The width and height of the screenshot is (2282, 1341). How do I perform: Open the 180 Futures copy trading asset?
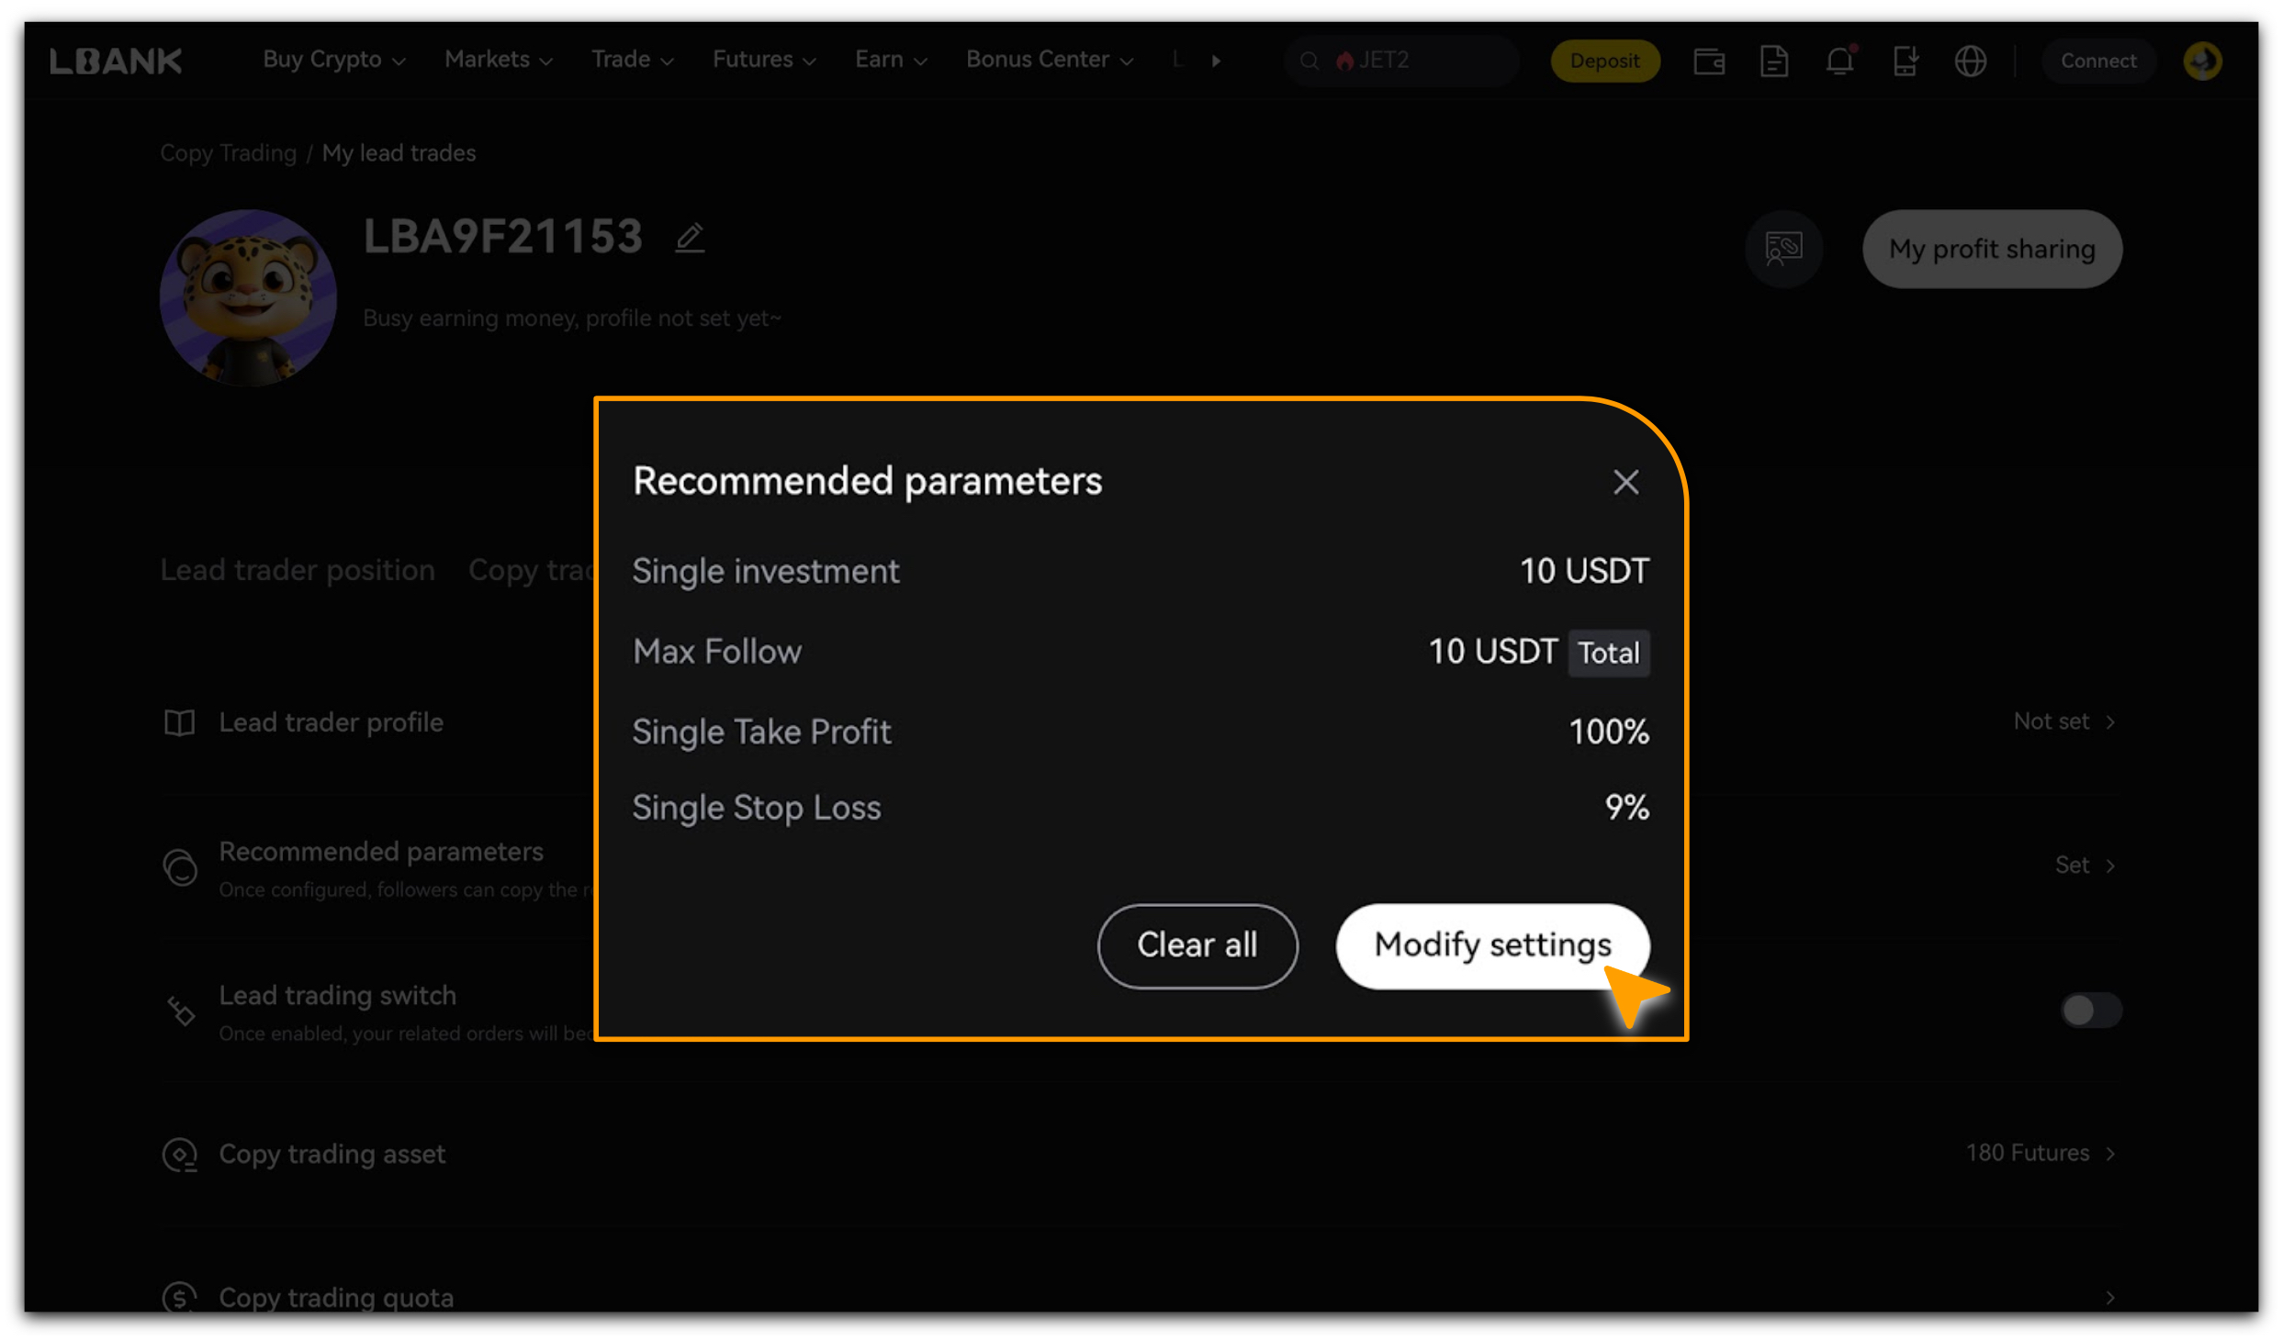(x=2040, y=1153)
